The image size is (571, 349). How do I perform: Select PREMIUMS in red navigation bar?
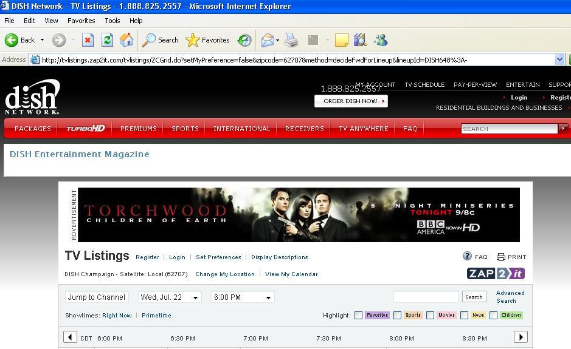tap(139, 129)
